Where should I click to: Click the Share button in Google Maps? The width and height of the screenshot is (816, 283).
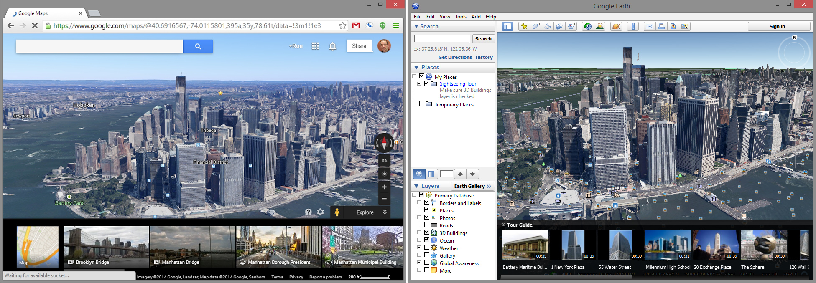pyautogui.click(x=359, y=46)
